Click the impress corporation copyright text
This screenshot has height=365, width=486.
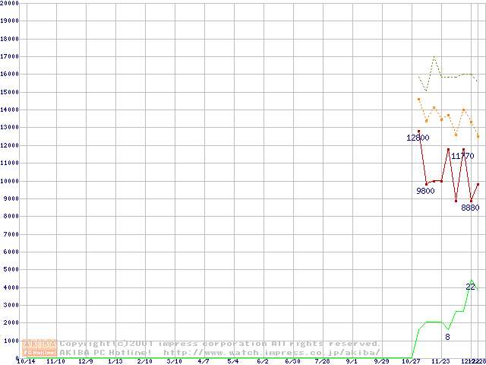point(220,344)
